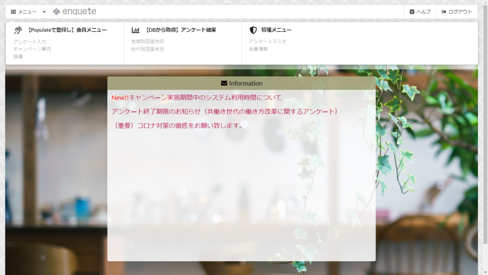
Task: Open 会員情報 menu item
Action: tap(258, 49)
